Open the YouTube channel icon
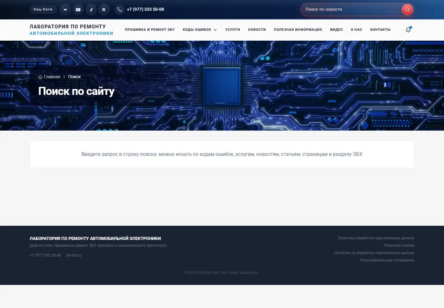The image size is (444, 308). coord(78,10)
